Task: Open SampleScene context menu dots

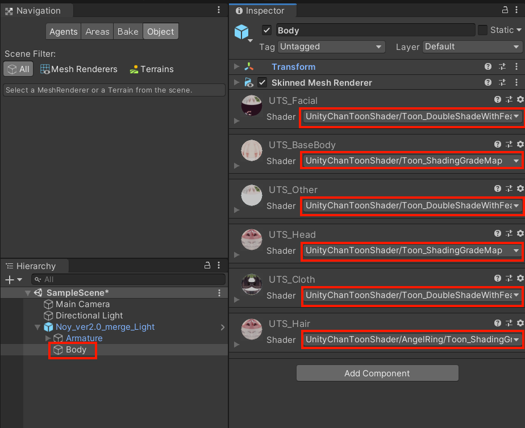Action: (219, 293)
